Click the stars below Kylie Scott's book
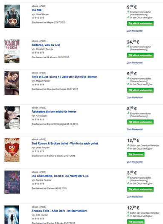 click(38, 119)
